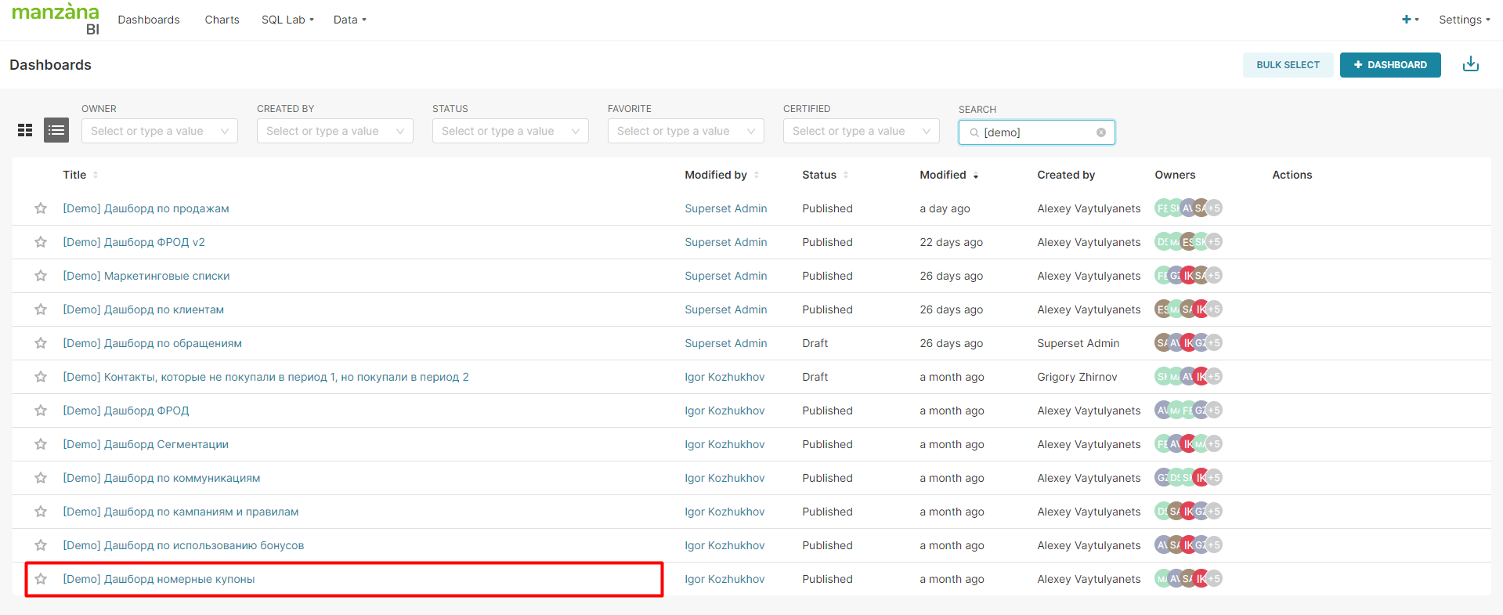Open the Charts menu item
This screenshot has height=615, width=1503.
pos(222,20)
